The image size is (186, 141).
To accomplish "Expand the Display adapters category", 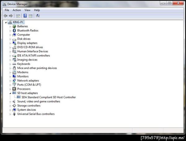I will coord(10,43).
